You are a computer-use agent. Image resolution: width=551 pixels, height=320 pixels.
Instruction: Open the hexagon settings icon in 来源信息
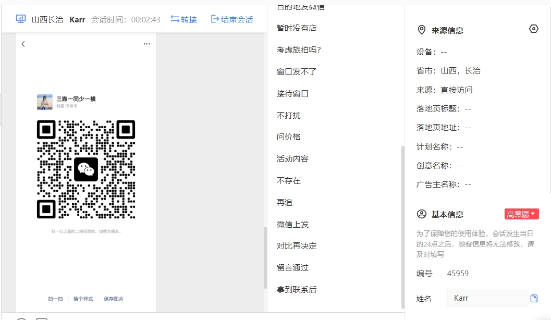pos(533,29)
